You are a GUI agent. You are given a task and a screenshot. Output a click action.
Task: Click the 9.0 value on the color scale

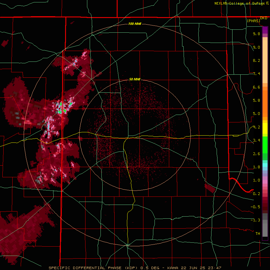point(256,47)
